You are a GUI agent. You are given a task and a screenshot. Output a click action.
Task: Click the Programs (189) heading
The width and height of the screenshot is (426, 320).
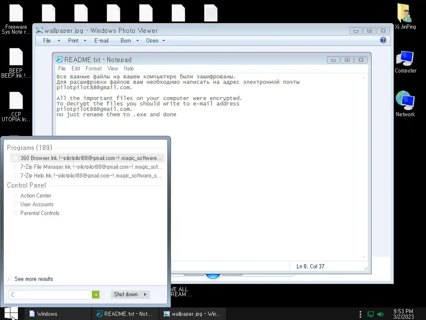30,148
